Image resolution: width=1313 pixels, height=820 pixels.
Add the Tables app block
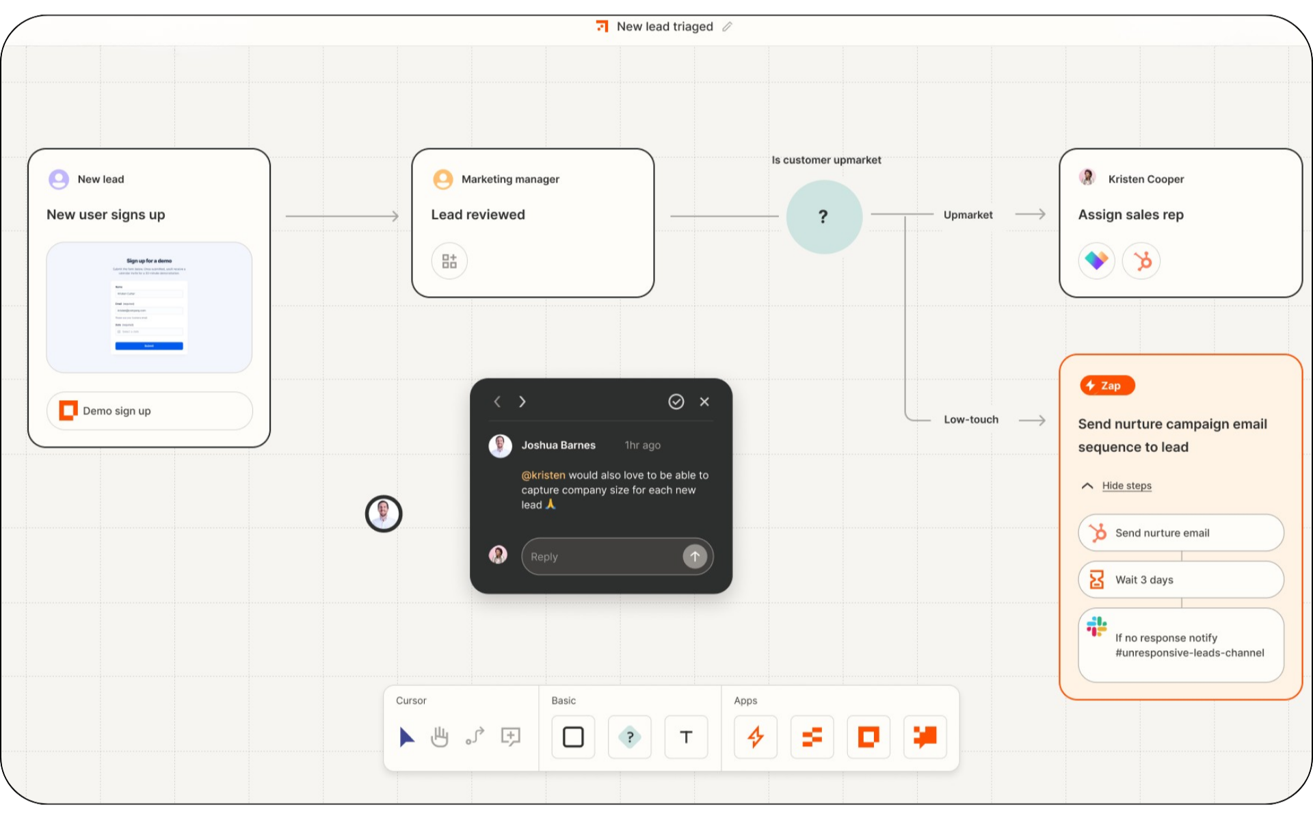click(812, 737)
